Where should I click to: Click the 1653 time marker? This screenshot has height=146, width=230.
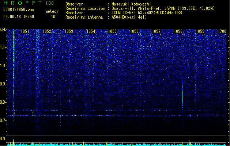pos(69,31)
